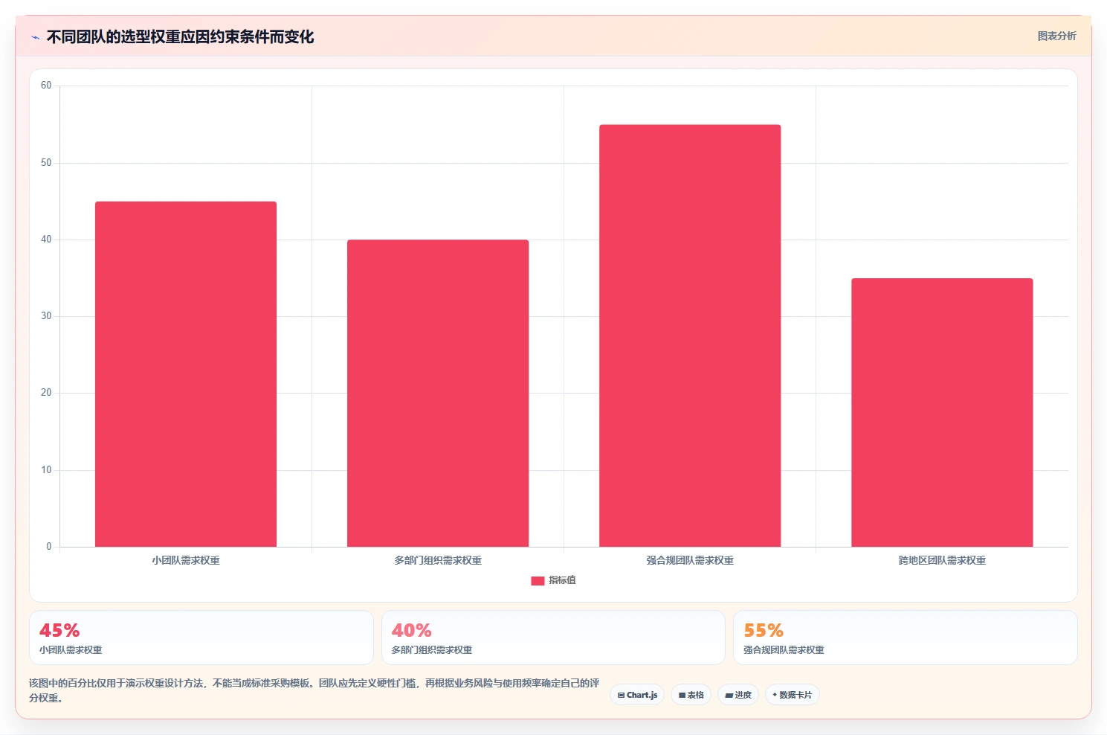Click the y-axis tick value 50
The width and height of the screenshot is (1107, 735).
(x=46, y=163)
